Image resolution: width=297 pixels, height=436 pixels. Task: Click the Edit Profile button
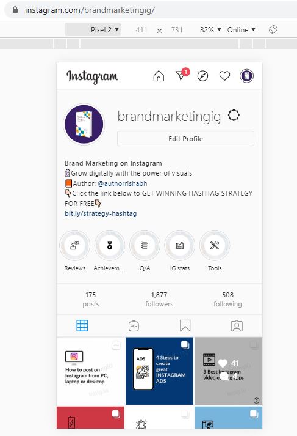(185, 138)
